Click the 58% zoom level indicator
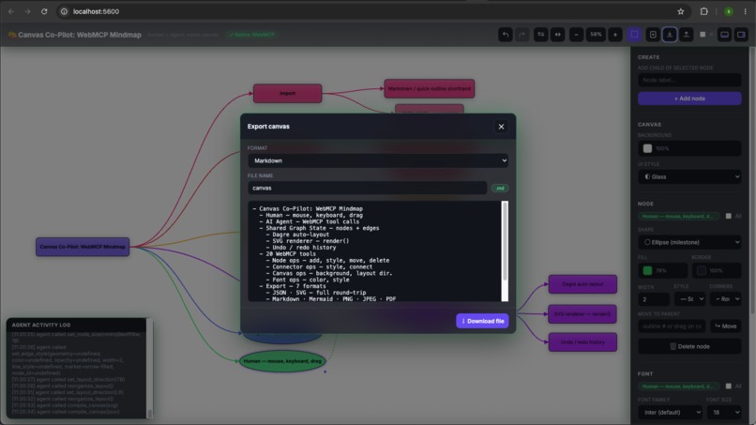This screenshot has width=756, height=425. click(x=596, y=35)
